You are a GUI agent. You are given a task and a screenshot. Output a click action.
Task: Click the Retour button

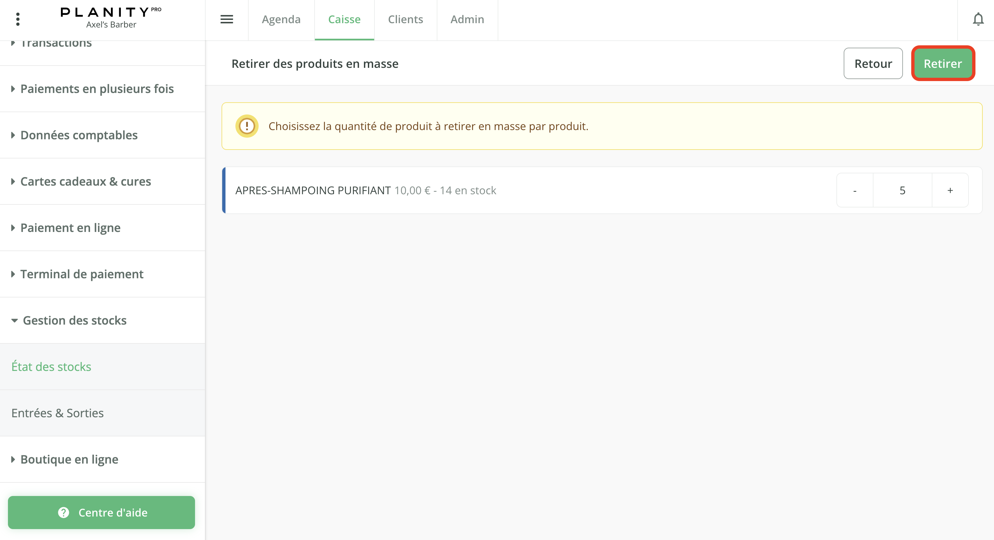[873, 64]
